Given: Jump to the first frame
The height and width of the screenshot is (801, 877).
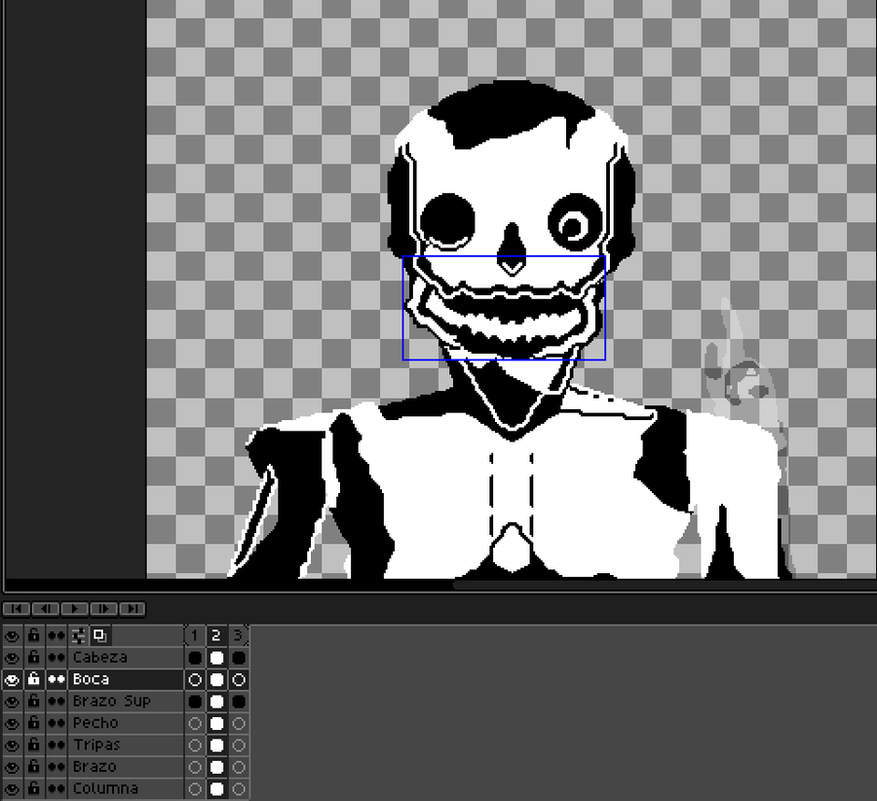Looking at the screenshot, I should 17,609.
